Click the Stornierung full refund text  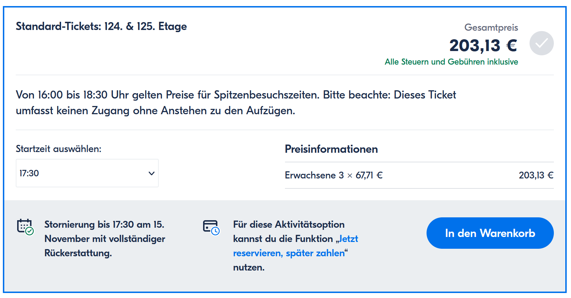coord(104,238)
